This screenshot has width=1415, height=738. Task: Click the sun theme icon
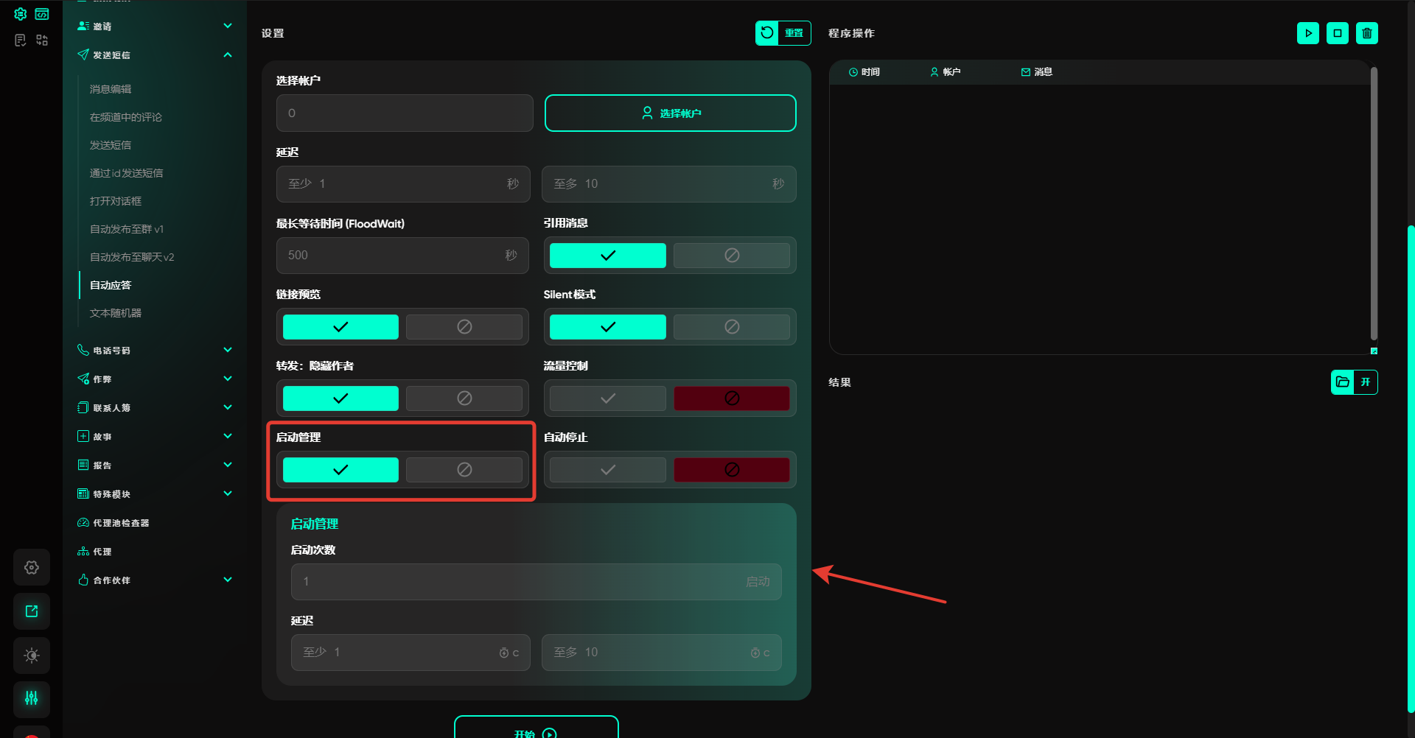coord(32,656)
